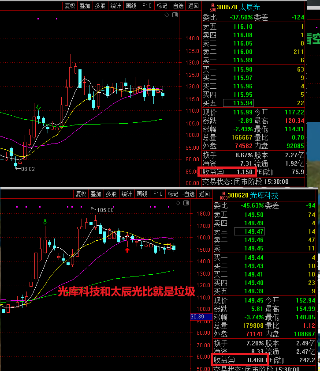
Task: Click 太辰光 交易状态 闭市阶段 status line
Action: tap(246, 182)
